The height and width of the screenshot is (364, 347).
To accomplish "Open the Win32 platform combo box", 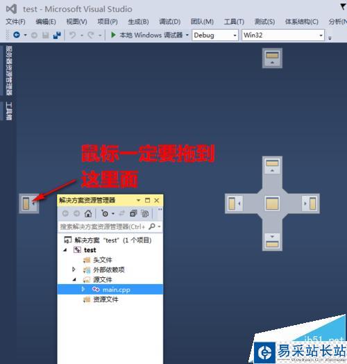I will tap(283, 35).
